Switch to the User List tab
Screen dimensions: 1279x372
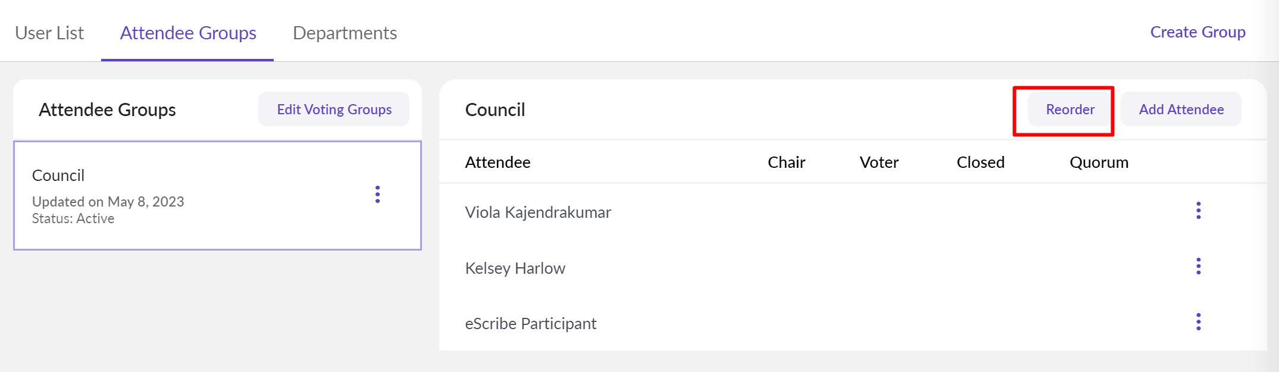click(49, 33)
